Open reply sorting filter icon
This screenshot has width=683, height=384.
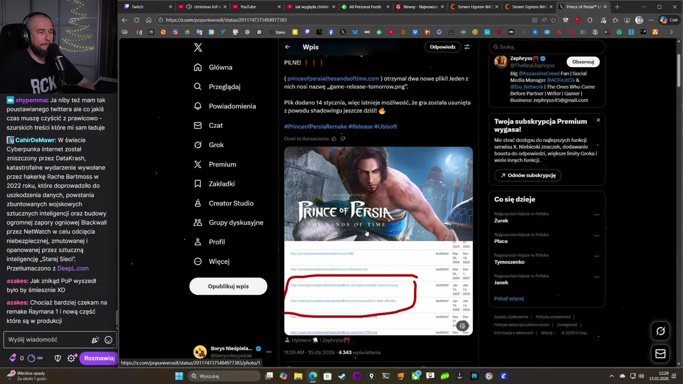(467, 47)
